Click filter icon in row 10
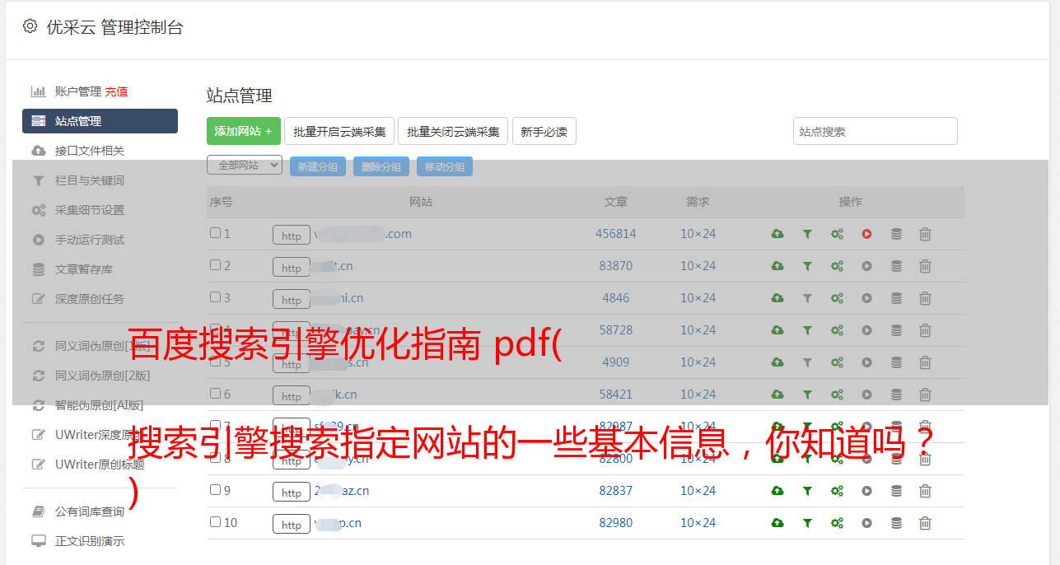This screenshot has height=565, width=1060. 807,523
